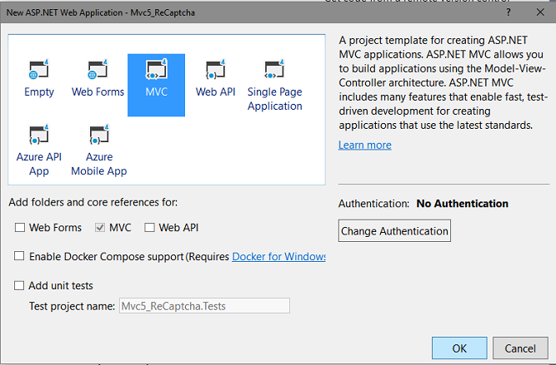Select the Single Page Application template icon
556x365 pixels.
274,69
